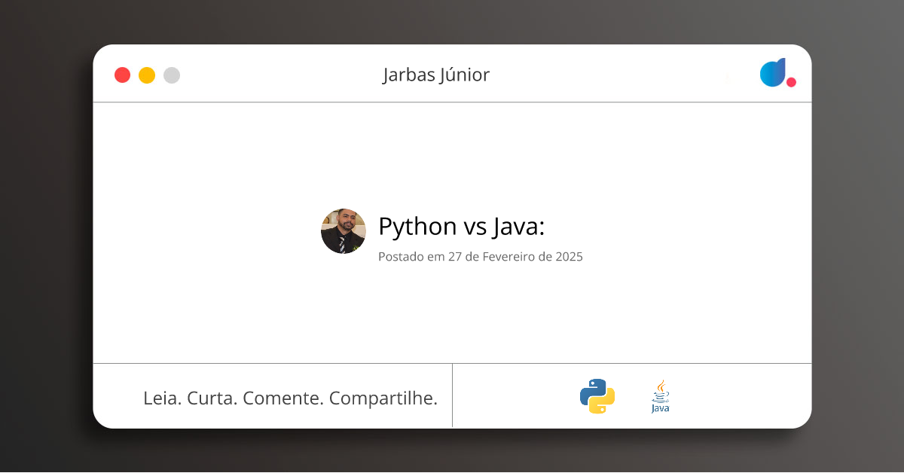Viewport: 904px width, 473px height.
Task: Click the blue snake half of Python logo
Action: (x=591, y=389)
